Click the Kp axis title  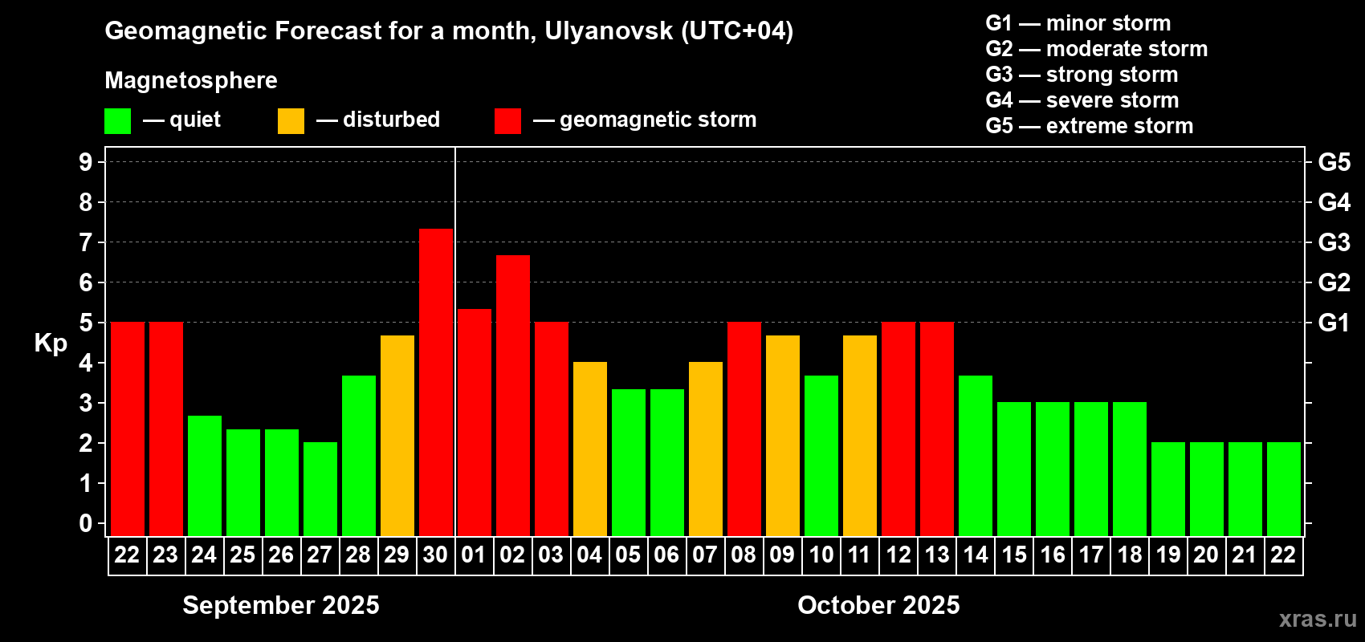(x=51, y=343)
